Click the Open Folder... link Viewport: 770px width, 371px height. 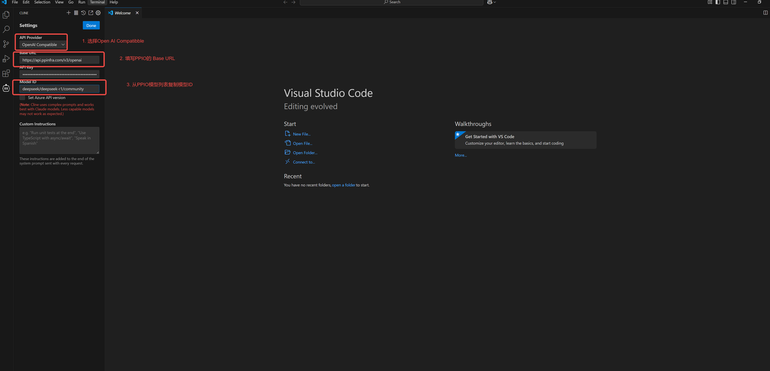click(x=305, y=153)
